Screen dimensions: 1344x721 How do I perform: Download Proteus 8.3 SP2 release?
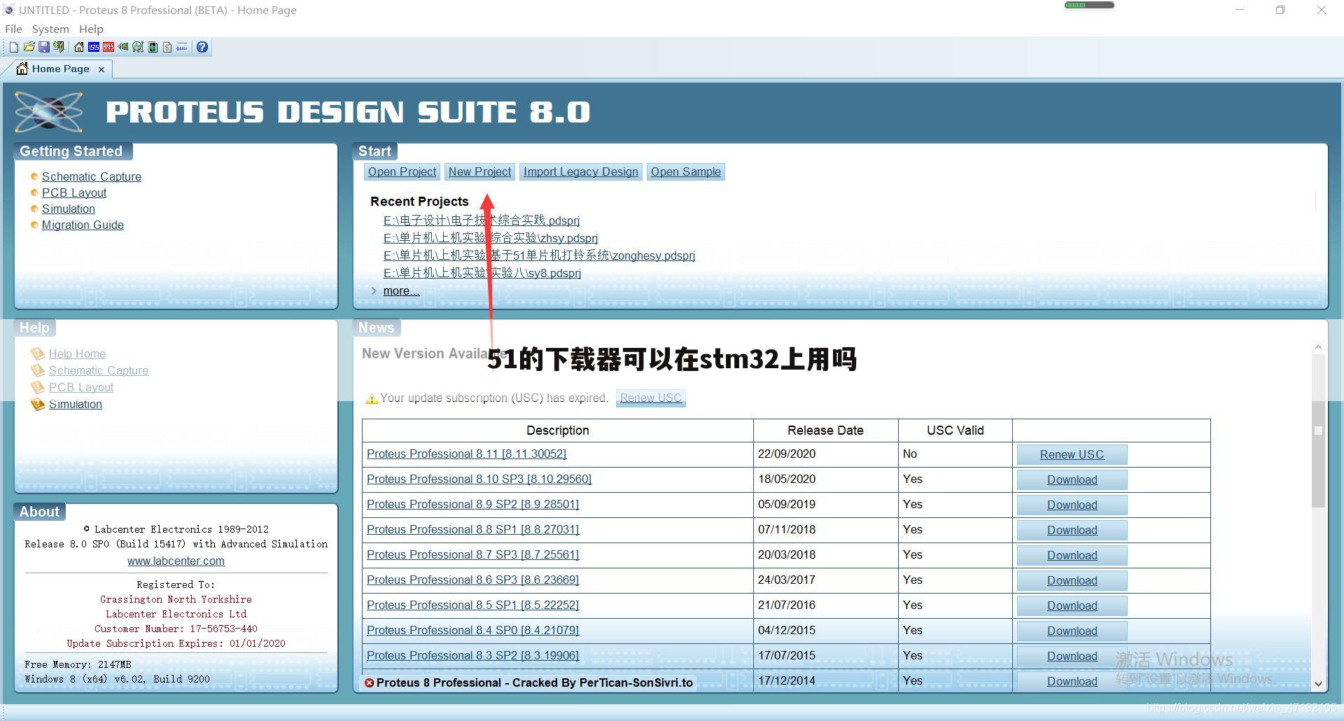point(1072,656)
